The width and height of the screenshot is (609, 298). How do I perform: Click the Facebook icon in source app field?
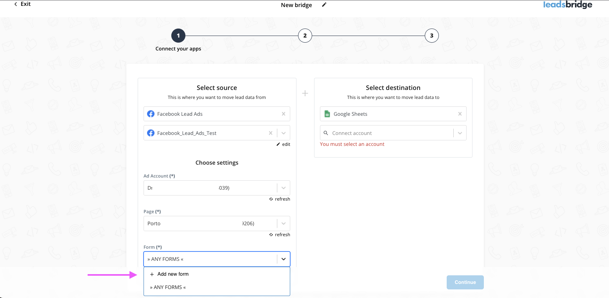[x=151, y=114]
